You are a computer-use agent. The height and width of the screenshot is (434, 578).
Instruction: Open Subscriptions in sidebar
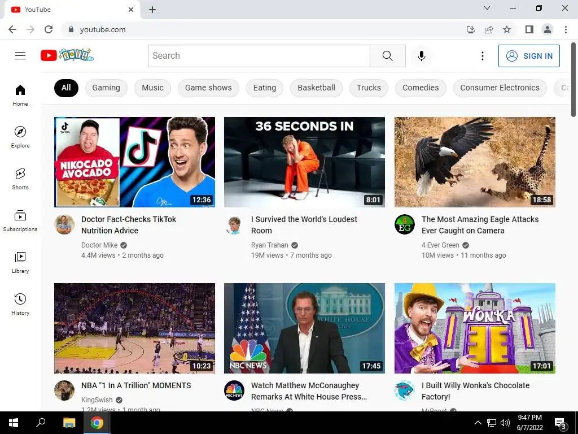20,221
